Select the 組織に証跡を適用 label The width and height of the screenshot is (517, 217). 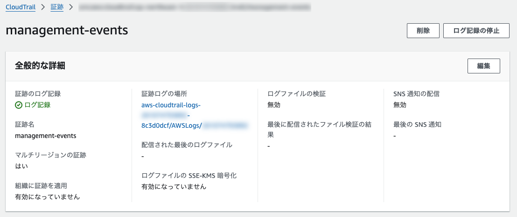point(41,186)
